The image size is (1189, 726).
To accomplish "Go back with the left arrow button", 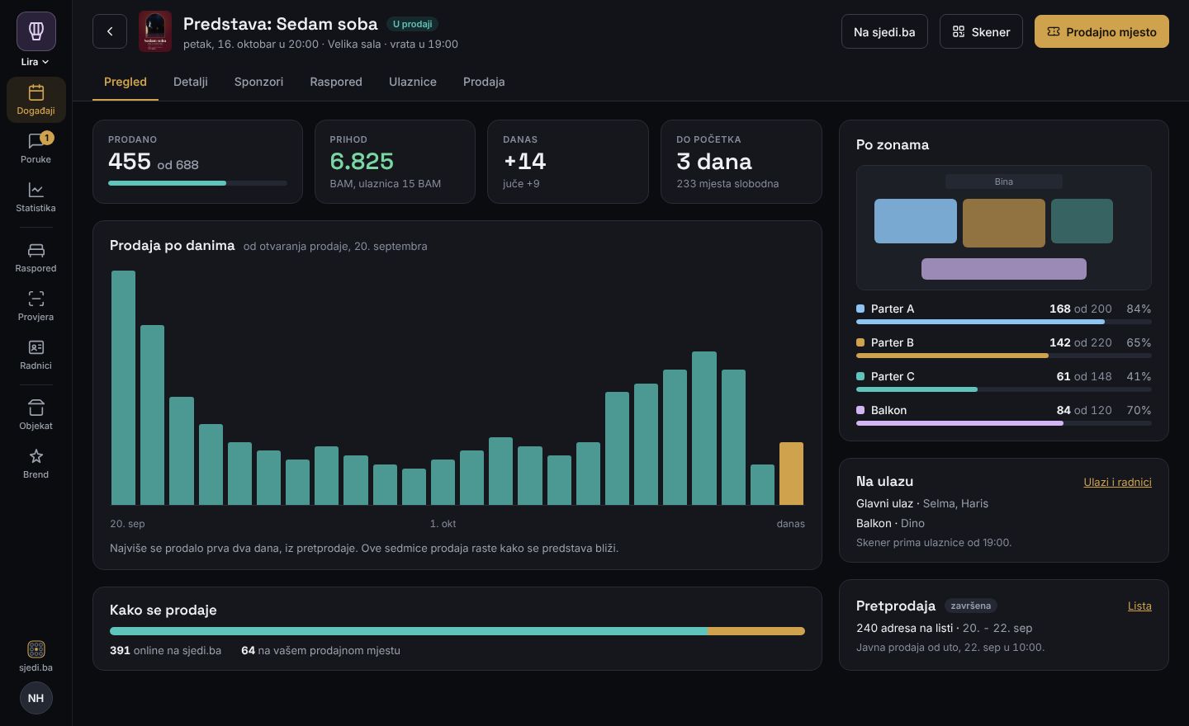I will [x=110, y=31].
